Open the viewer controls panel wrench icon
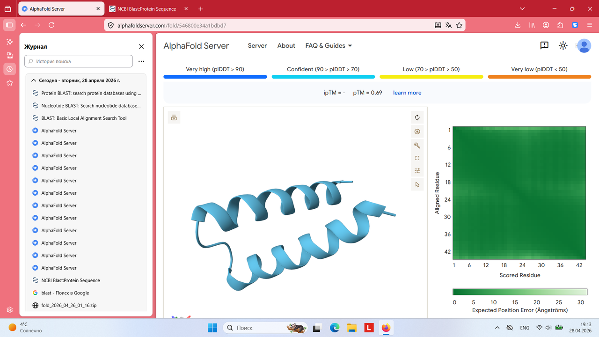Image resolution: width=599 pixels, height=337 pixels. point(417,145)
